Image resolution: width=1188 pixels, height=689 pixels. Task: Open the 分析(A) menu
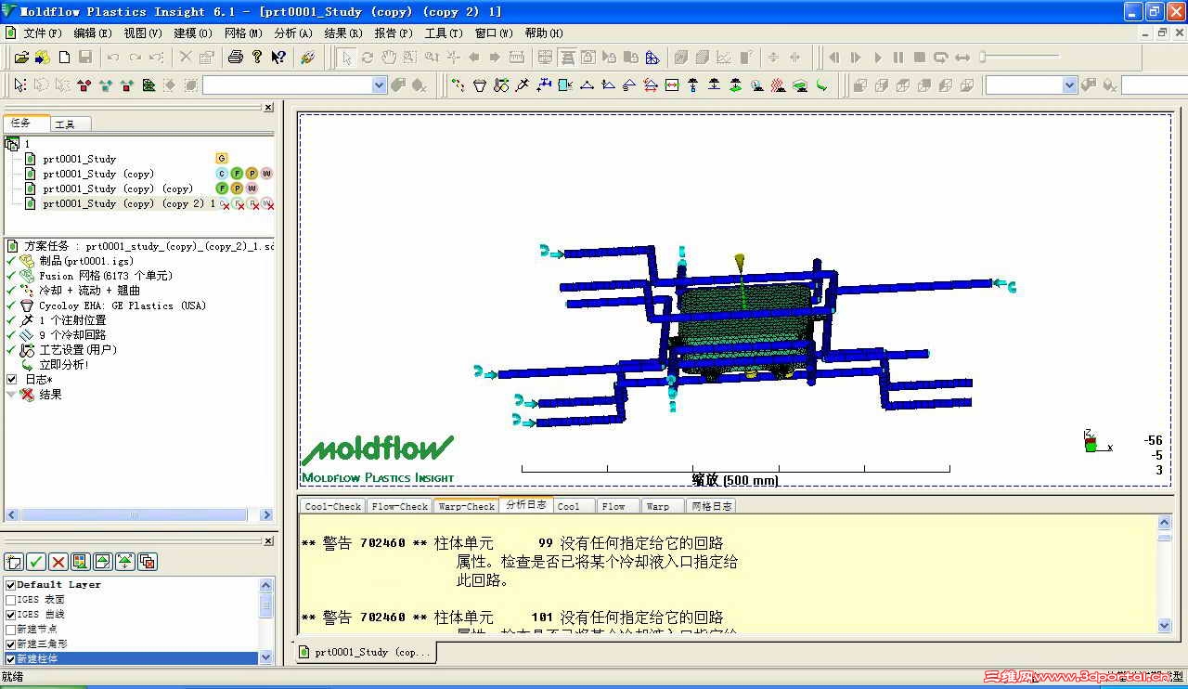click(293, 33)
